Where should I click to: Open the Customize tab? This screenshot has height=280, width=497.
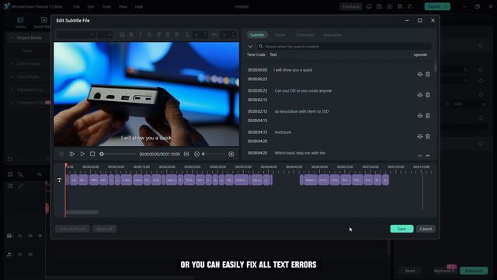point(304,34)
